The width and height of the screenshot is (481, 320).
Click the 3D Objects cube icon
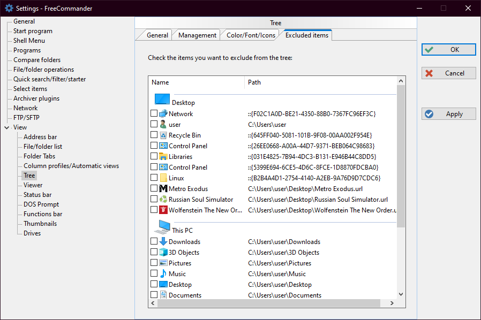163,253
